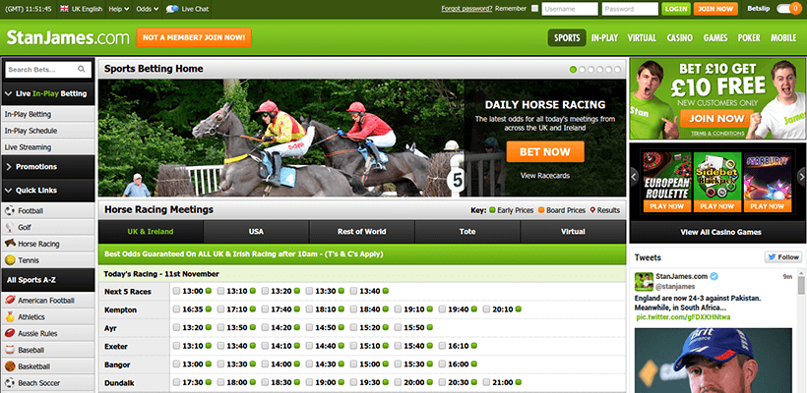Expand the Promotions section

coord(48,166)
